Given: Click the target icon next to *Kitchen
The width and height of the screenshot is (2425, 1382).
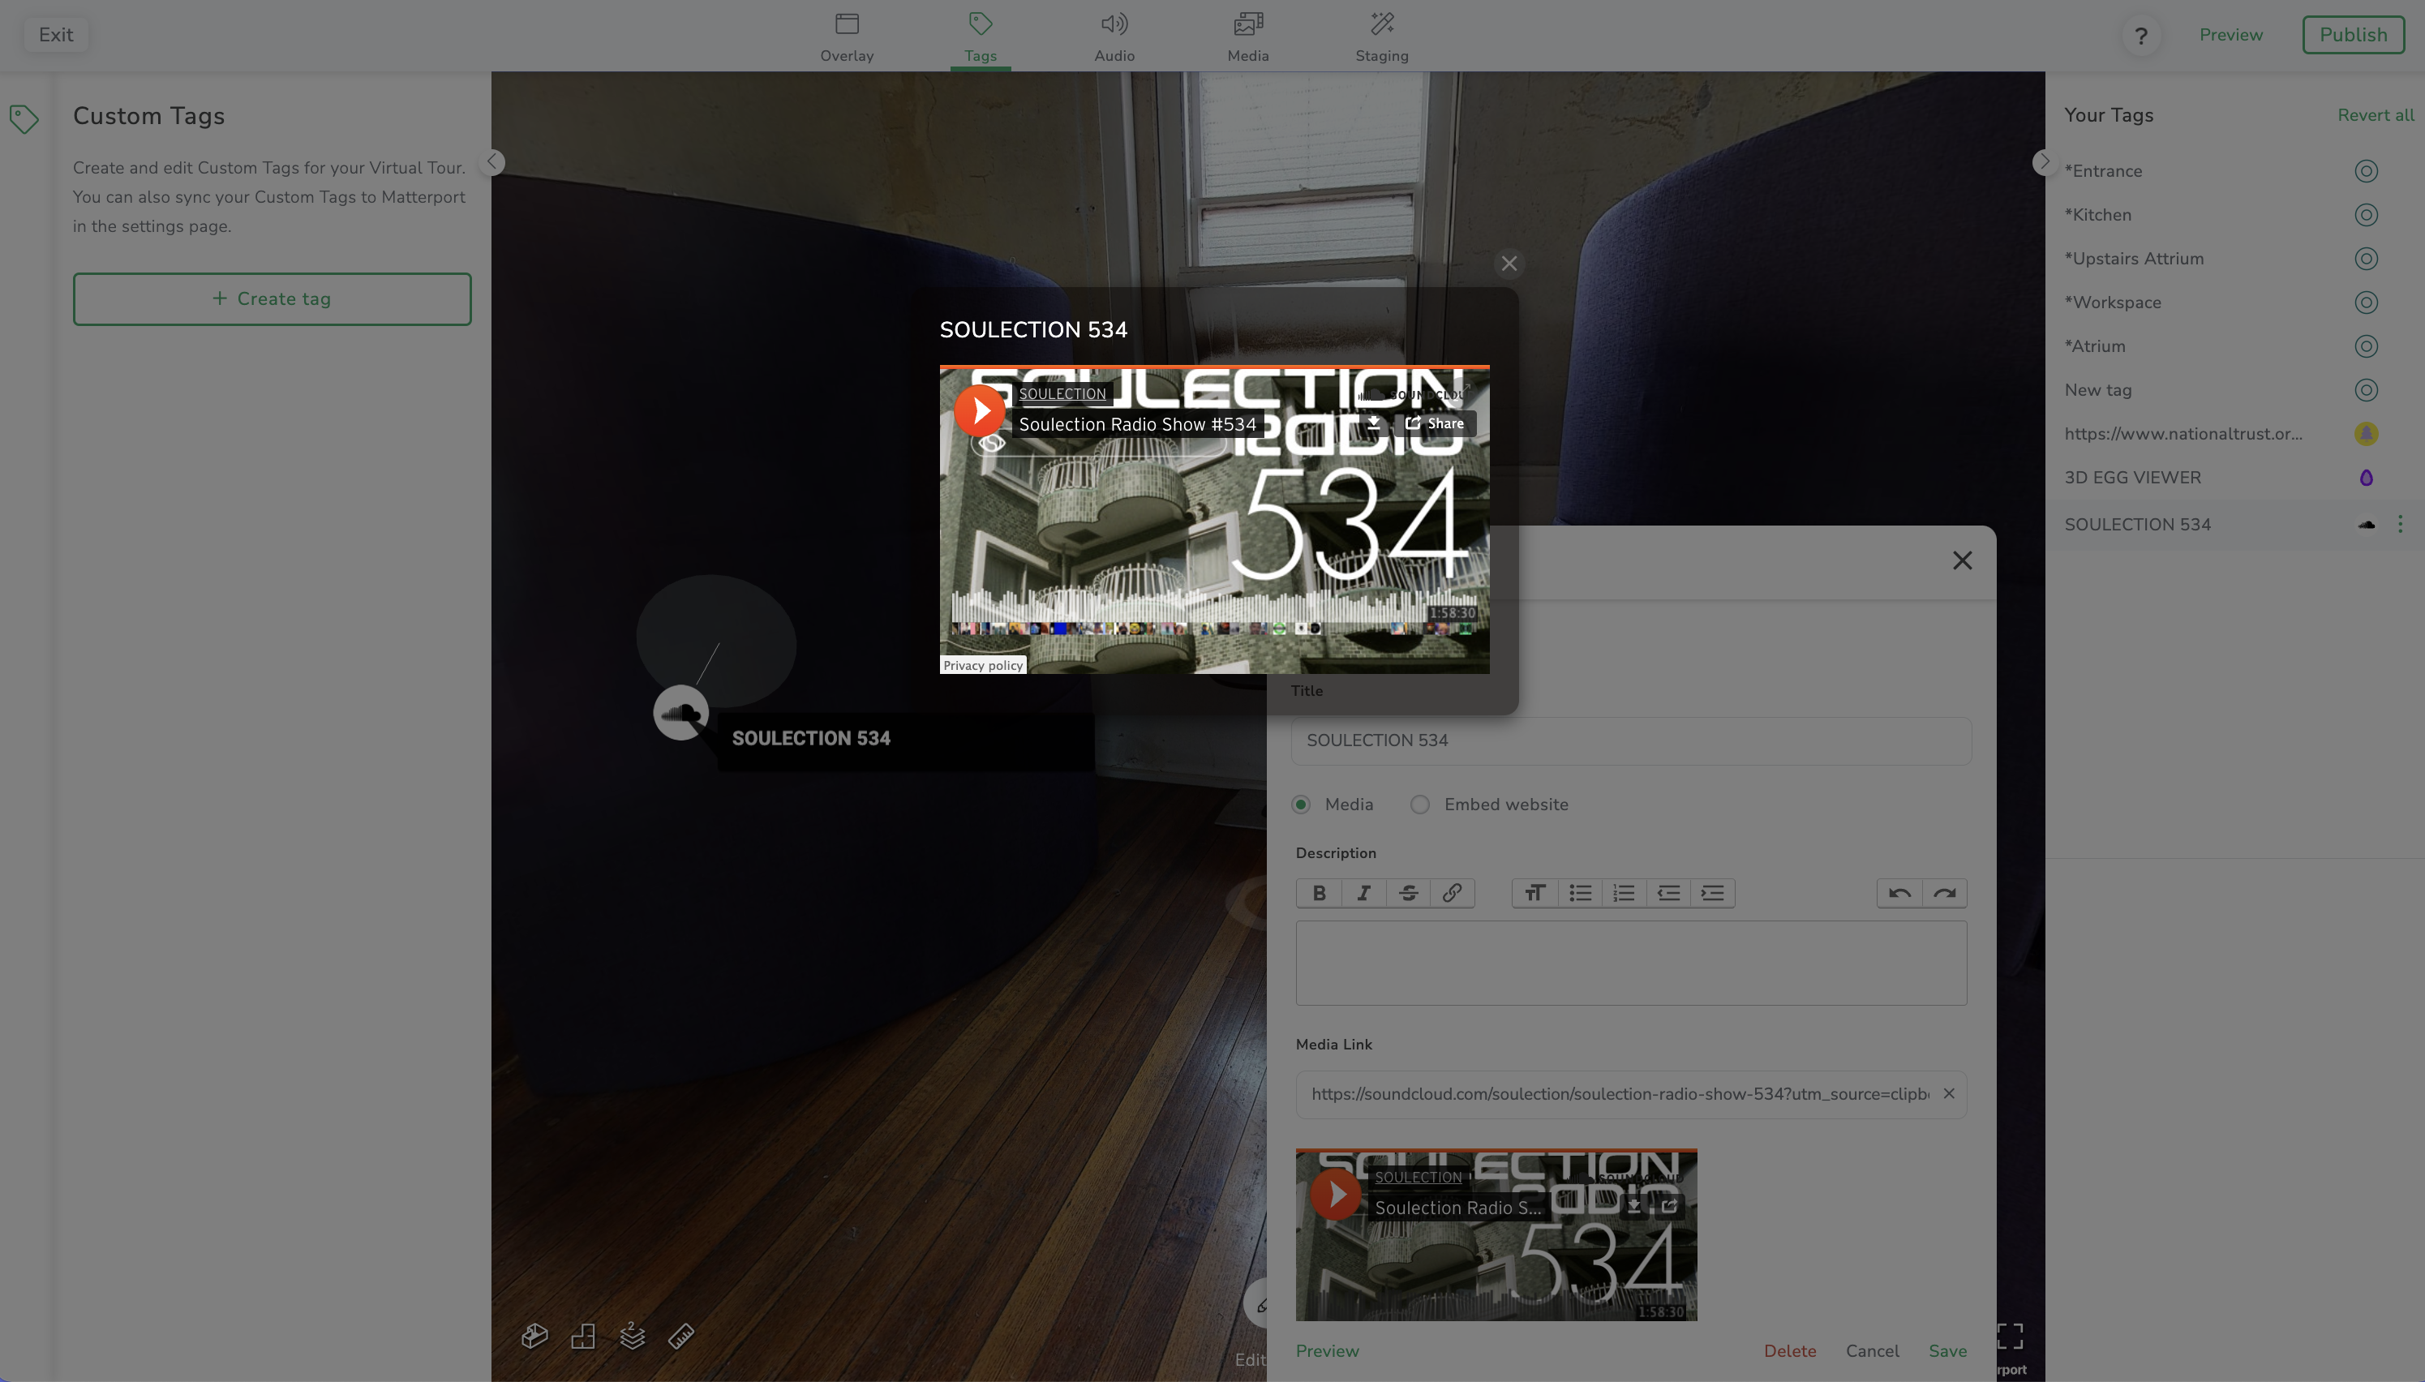Looking at the screenshot, I should click(2366, 214).
